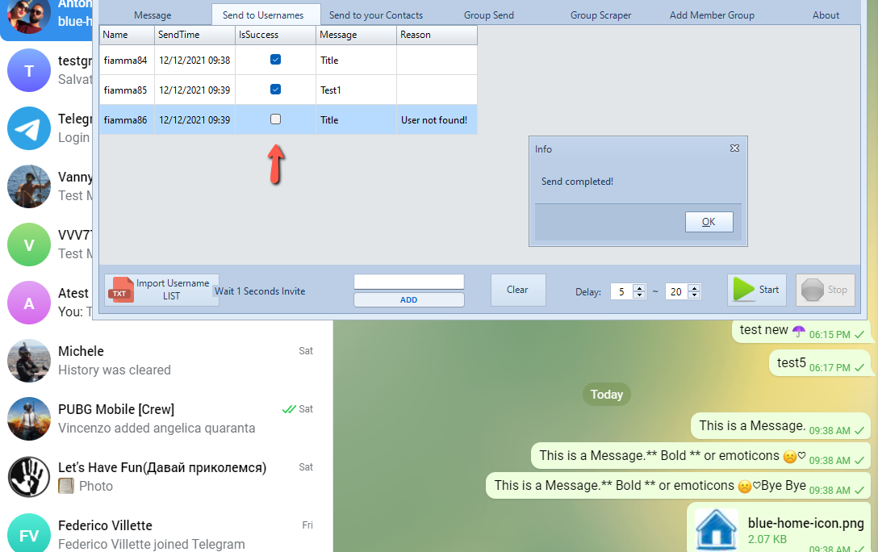Open Federico Villette FV avatar chat
The width and height of the screenshot is (878, 552).
click(29, 534)
